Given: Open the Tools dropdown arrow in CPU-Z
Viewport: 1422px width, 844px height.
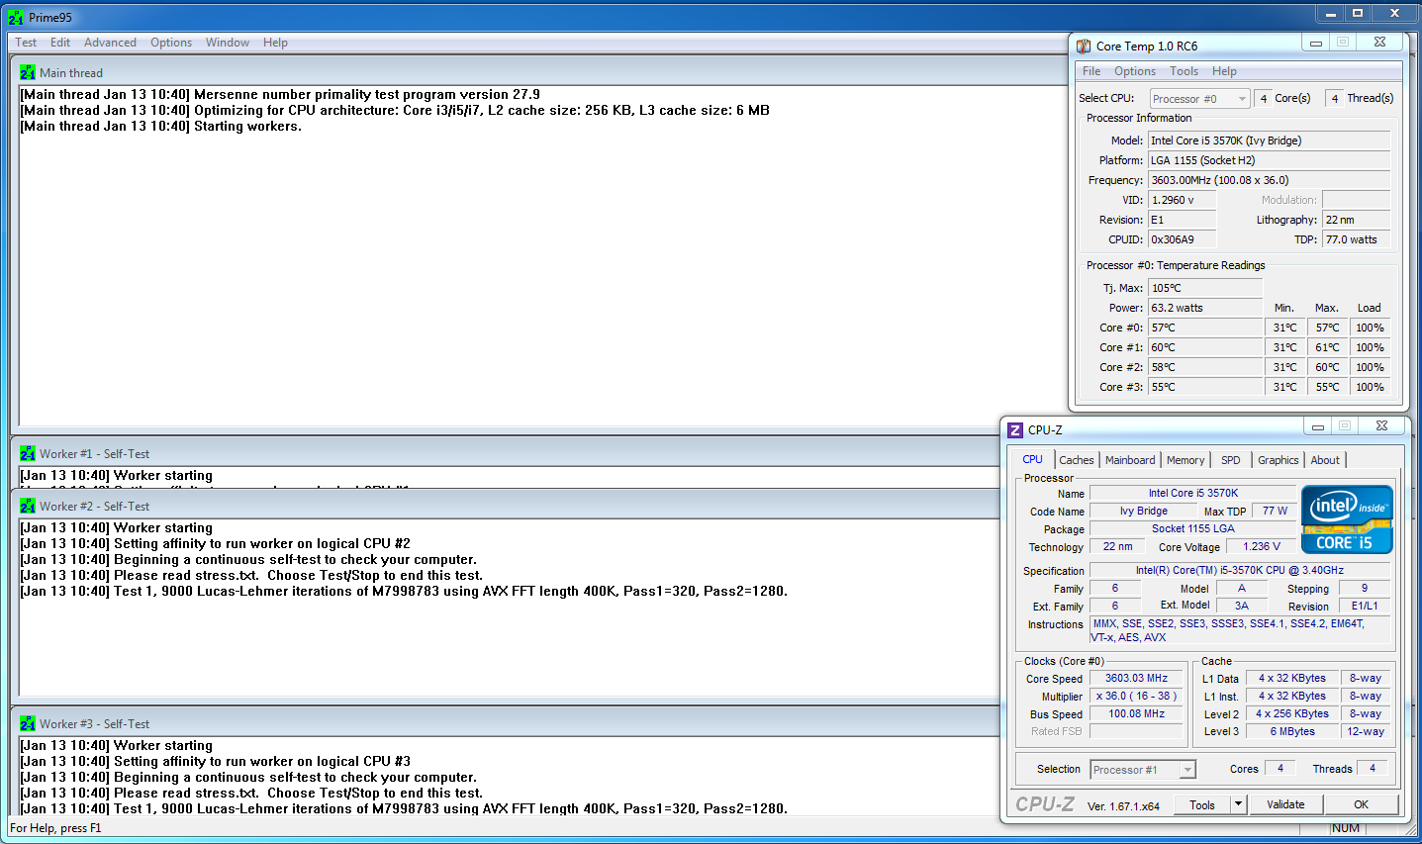Looking at the screenshot, I should click(1238, 804).
